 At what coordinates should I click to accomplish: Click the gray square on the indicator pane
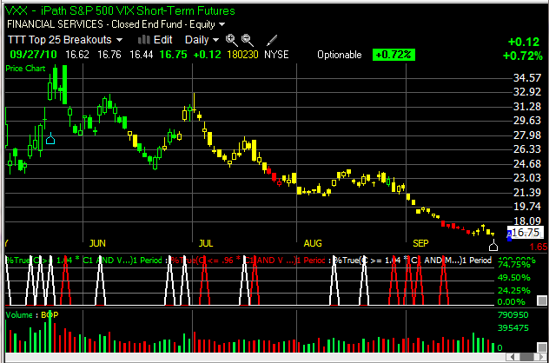click(542, 300)
